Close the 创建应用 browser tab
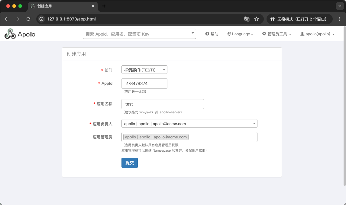The image size is (346, 205). (x=93, y=6)
